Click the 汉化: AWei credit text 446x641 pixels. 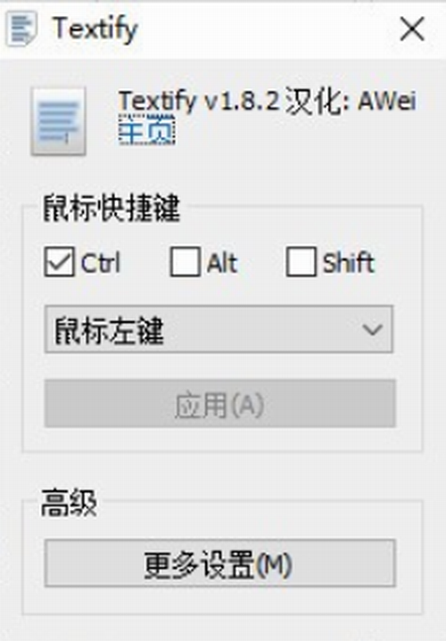point(351,101)
